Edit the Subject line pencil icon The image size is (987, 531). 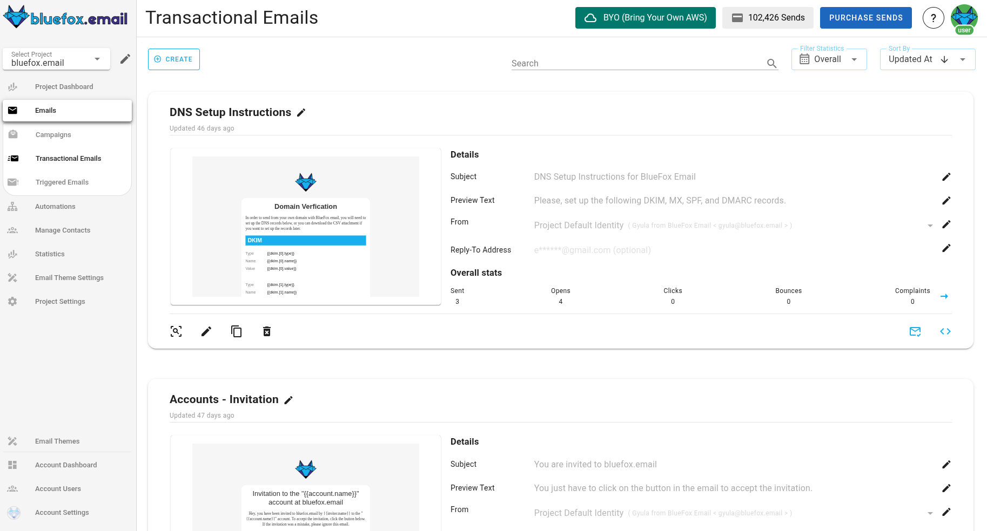pos(946,176)
